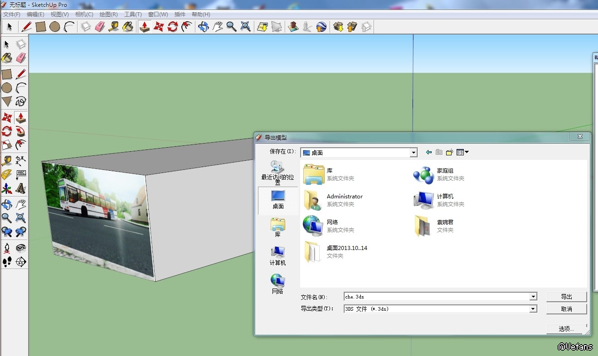
Task: Choose the Move tool in the left palette
Action: click(x=7, y=118)
